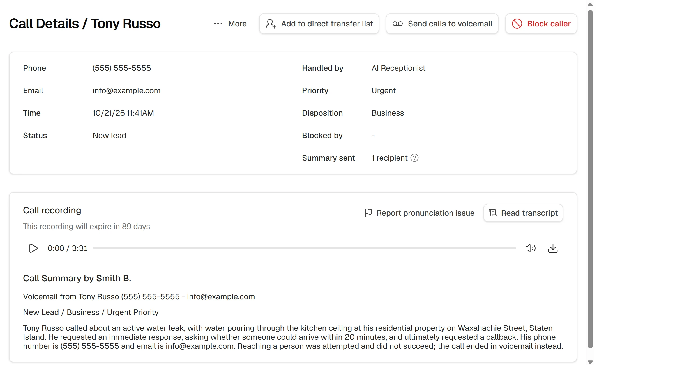Click the Call recording section title
673x365 pixels.
52,210
